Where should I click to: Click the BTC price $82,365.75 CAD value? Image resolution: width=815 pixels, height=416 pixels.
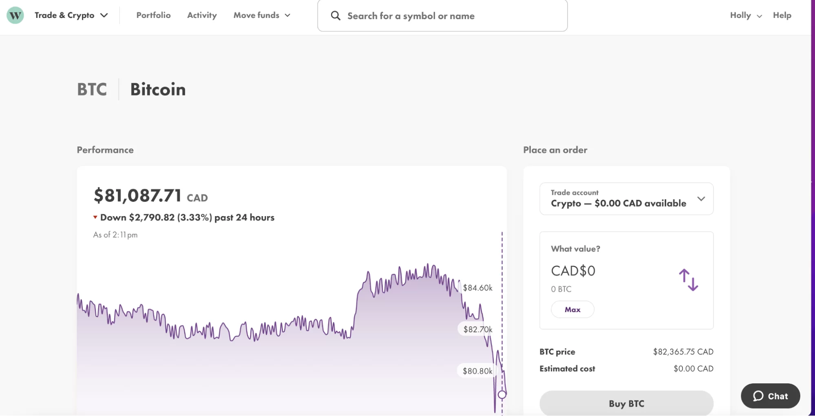tap(683, 352)
